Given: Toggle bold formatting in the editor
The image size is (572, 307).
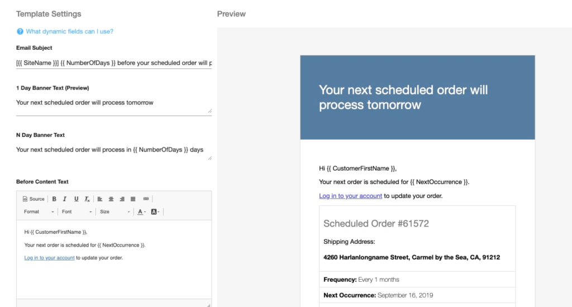Looking at the screenshot, I should 54,199.
